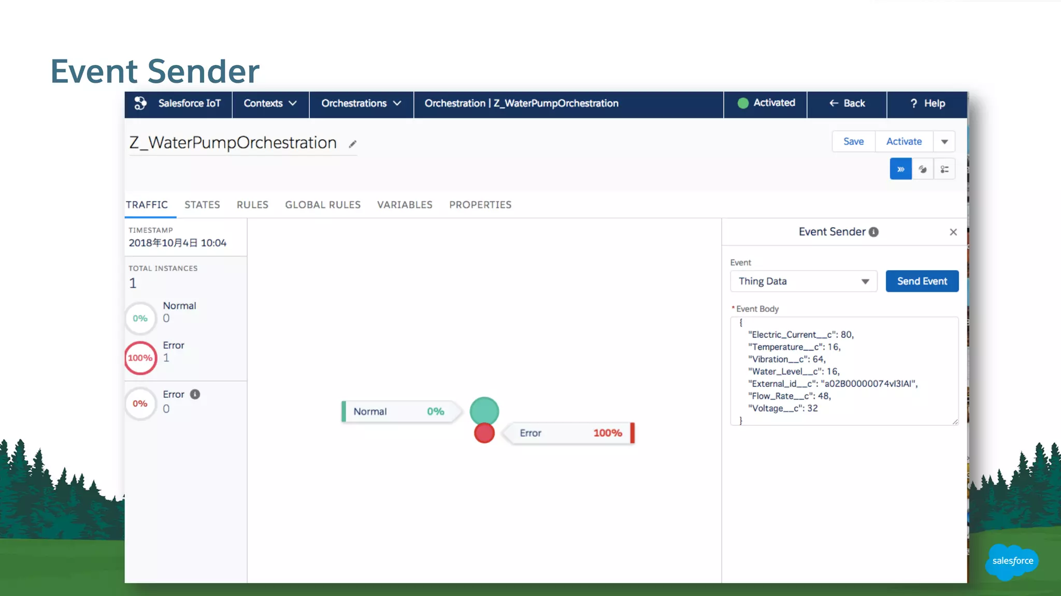Click the Save button
1061x596 pixels.
[x=853, y=142]
